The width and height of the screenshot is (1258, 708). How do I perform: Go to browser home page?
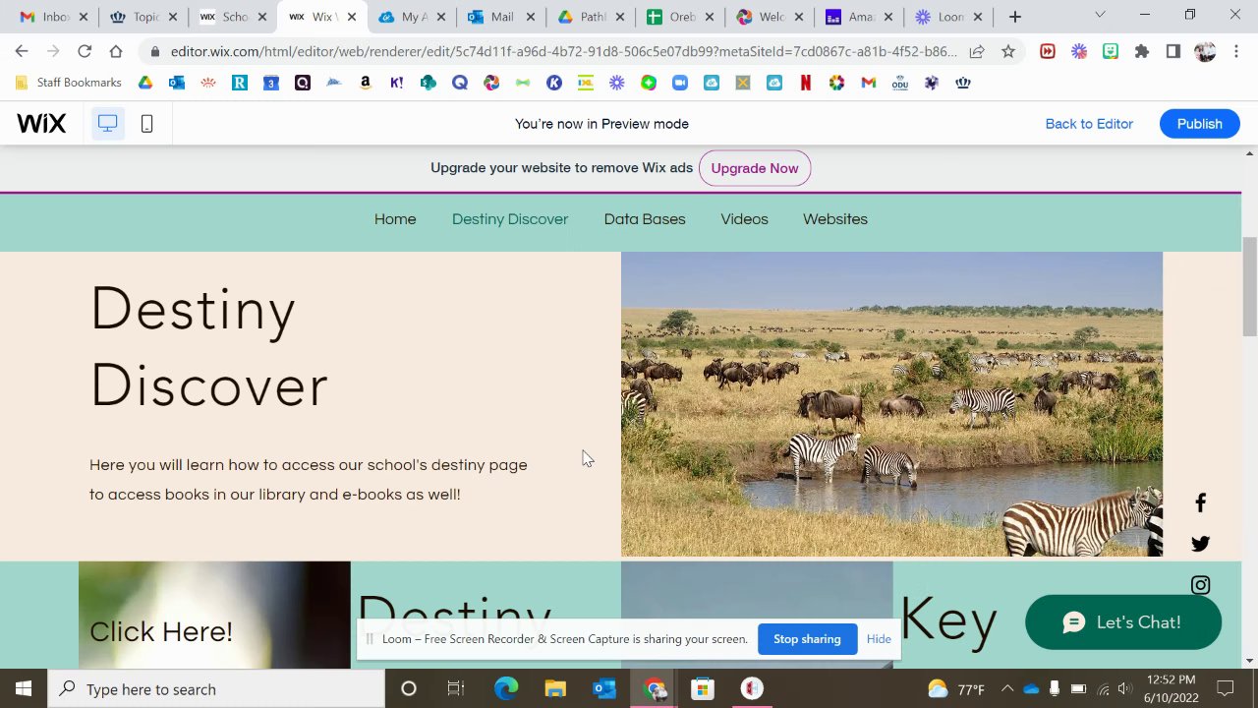(x=116, y=51)
